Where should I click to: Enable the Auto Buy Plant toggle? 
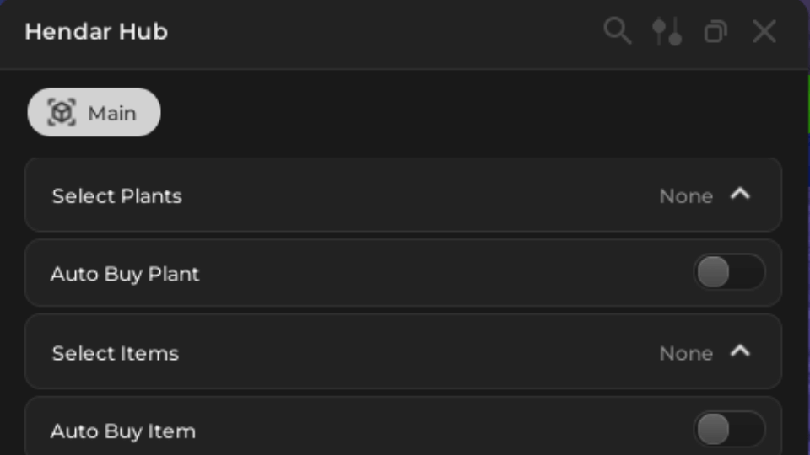point(729,272)
